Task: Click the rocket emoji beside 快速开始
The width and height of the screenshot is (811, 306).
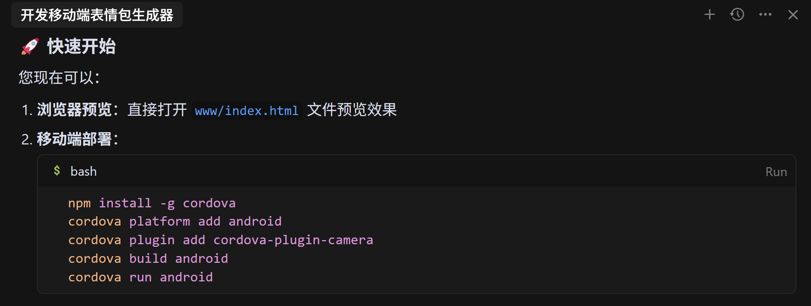Action: tap(30, 47)
